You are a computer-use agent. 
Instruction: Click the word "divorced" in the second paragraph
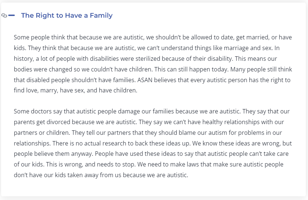pos(59,122)
